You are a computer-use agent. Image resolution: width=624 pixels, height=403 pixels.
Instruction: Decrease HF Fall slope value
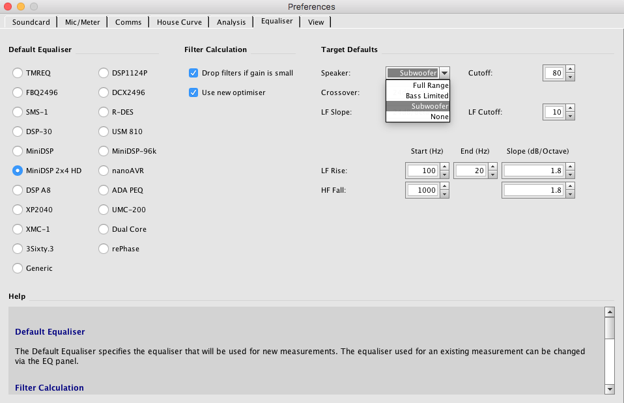click(571, 194)
